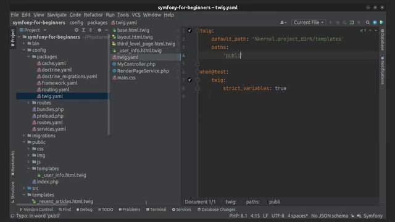The width and height of the screenshot is (395, 222).
Task: Click the packages breadcrumb in navigation bar
Action: (x=98, y=23)
